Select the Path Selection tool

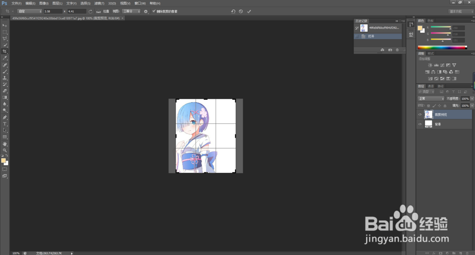5,131
